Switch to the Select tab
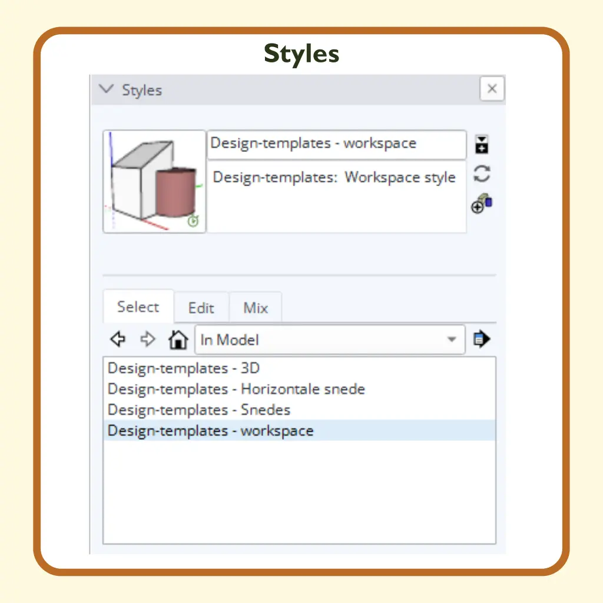 (138, 306)
